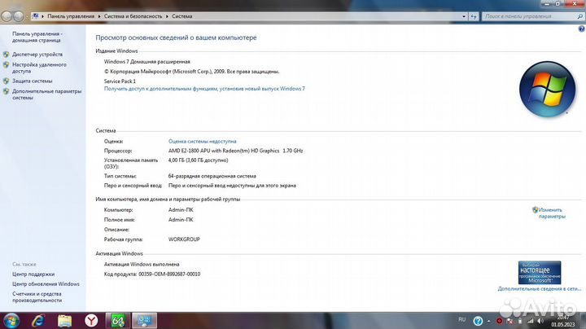Click WORKGROUP workgroup value
586x329 pixels.
click(x=184, y=239)
